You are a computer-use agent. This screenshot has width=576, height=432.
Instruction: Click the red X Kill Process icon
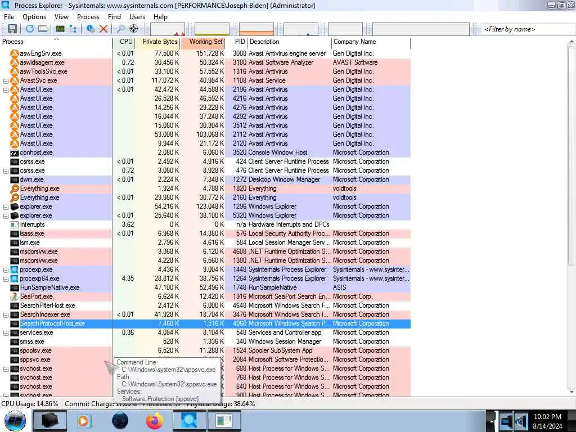103,29
